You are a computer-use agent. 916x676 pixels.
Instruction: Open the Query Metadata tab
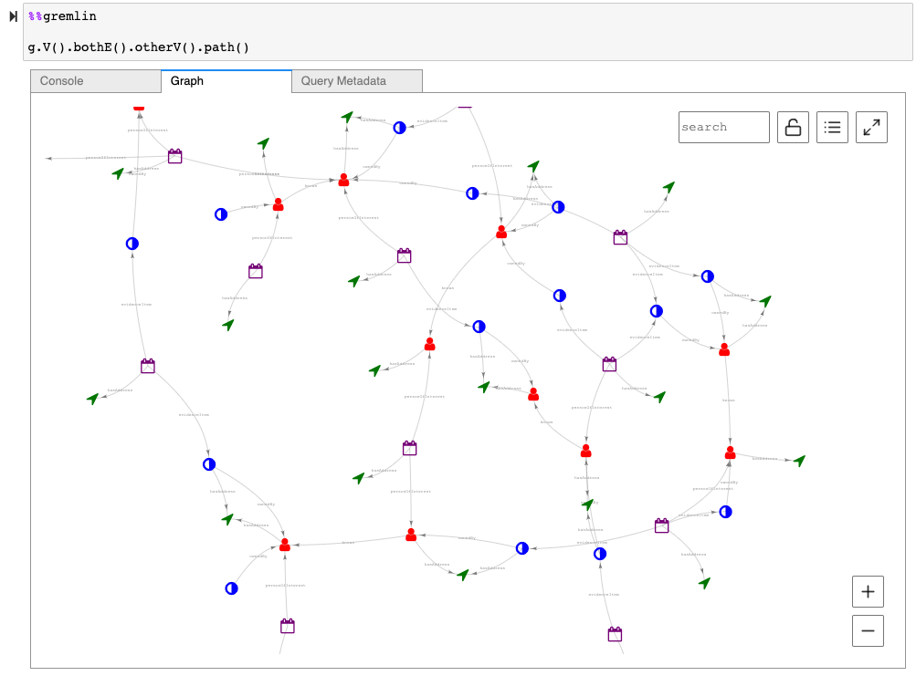(356, 81)
